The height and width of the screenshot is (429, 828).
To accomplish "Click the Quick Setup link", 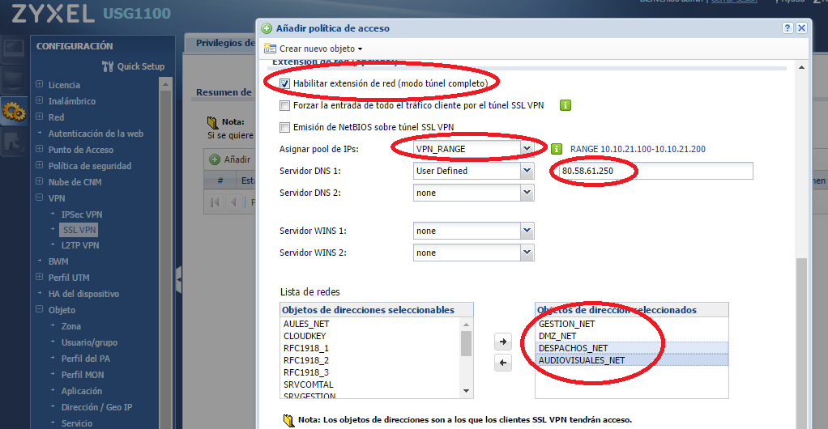I will coord(140,66).
